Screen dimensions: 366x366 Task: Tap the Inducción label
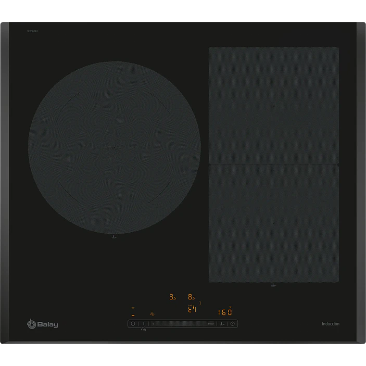click(x=331, y=324)
